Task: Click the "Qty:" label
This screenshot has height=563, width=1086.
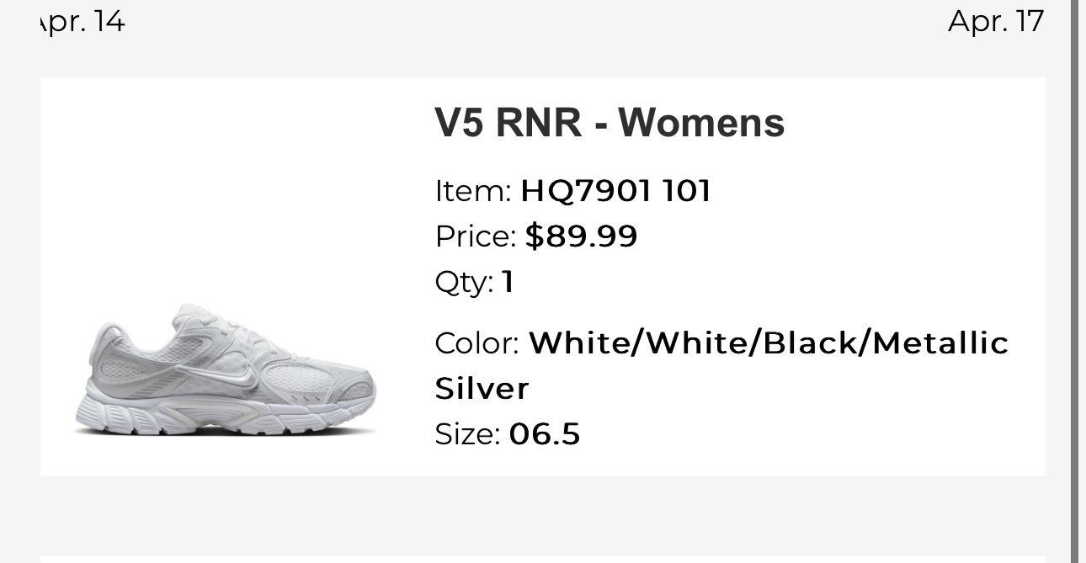Action: click(x=464, y=281)
